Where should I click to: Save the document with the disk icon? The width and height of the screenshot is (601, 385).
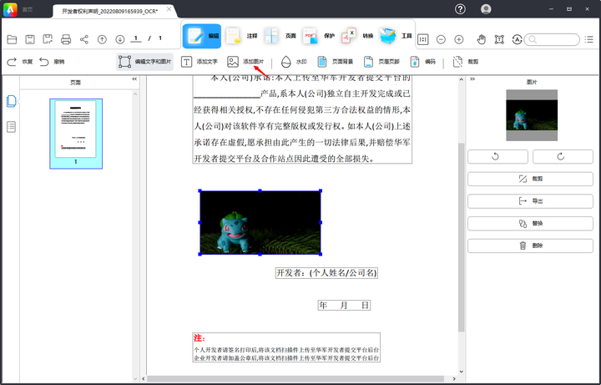pyautogui.click(x=30, y=39)
